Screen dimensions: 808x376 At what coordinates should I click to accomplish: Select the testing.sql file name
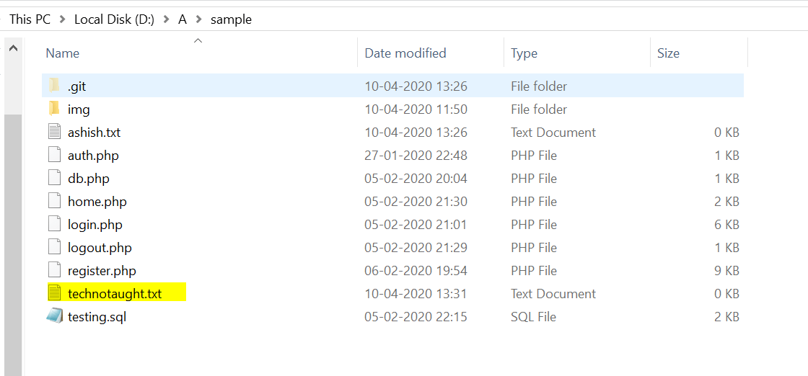[97, 317]
